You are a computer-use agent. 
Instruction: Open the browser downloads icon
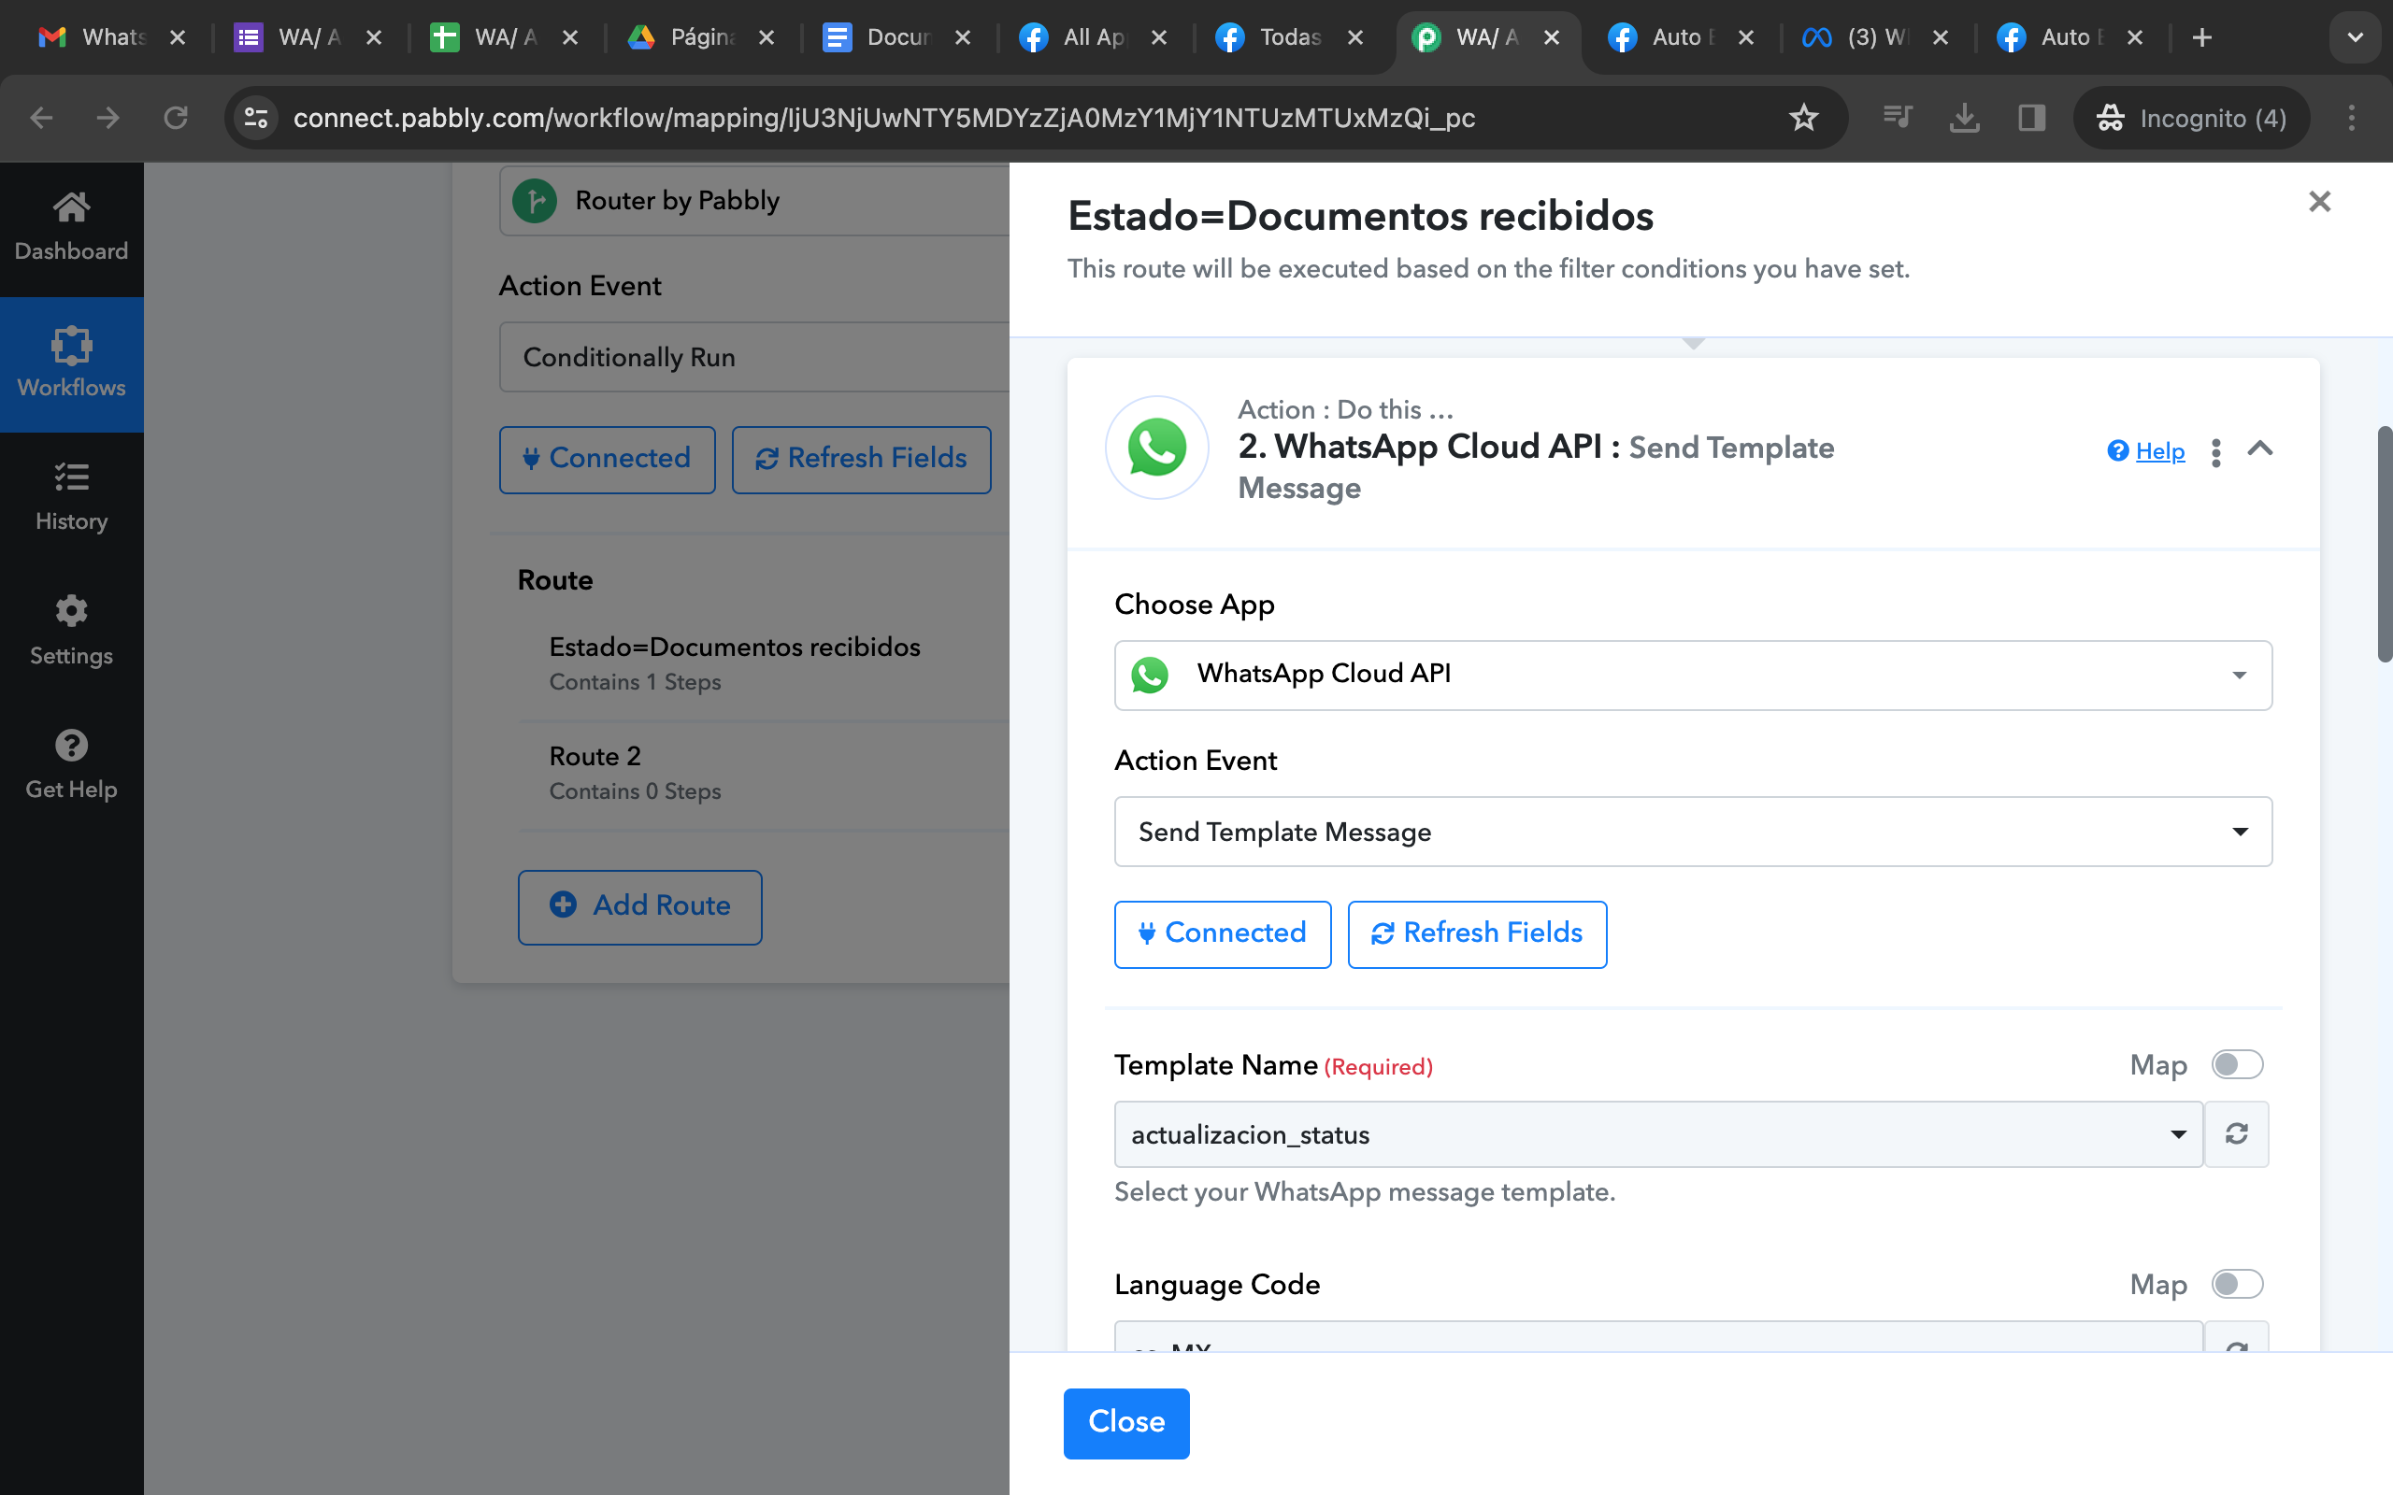click(1965, 118)
